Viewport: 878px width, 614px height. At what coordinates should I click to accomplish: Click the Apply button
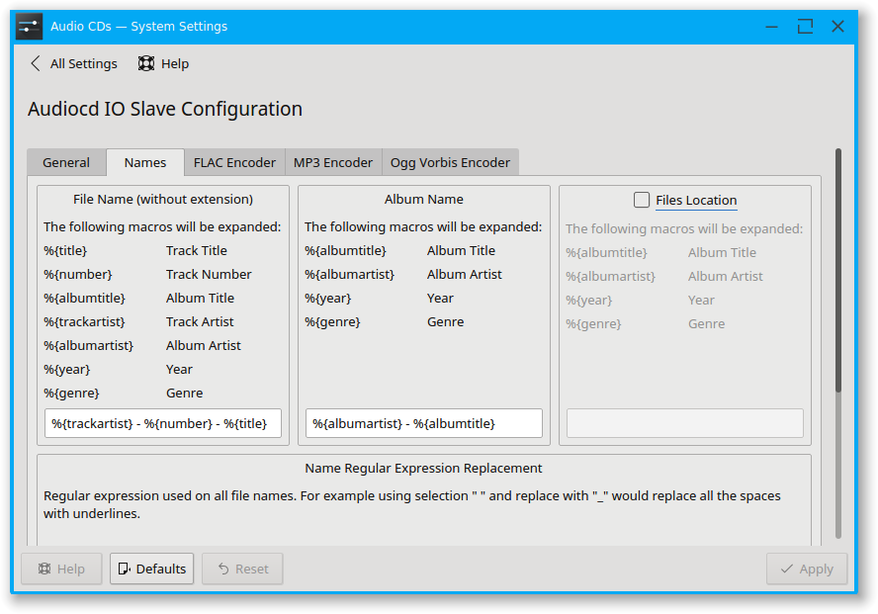806,569
